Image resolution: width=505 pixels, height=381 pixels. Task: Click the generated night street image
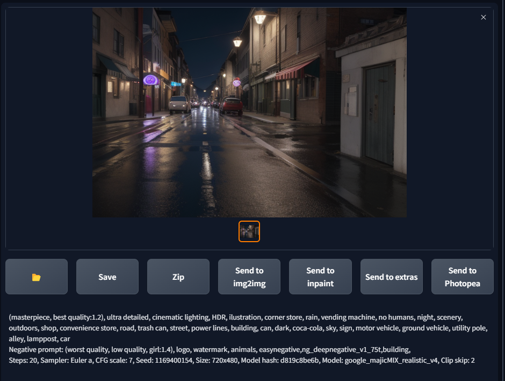click(249, 112)
